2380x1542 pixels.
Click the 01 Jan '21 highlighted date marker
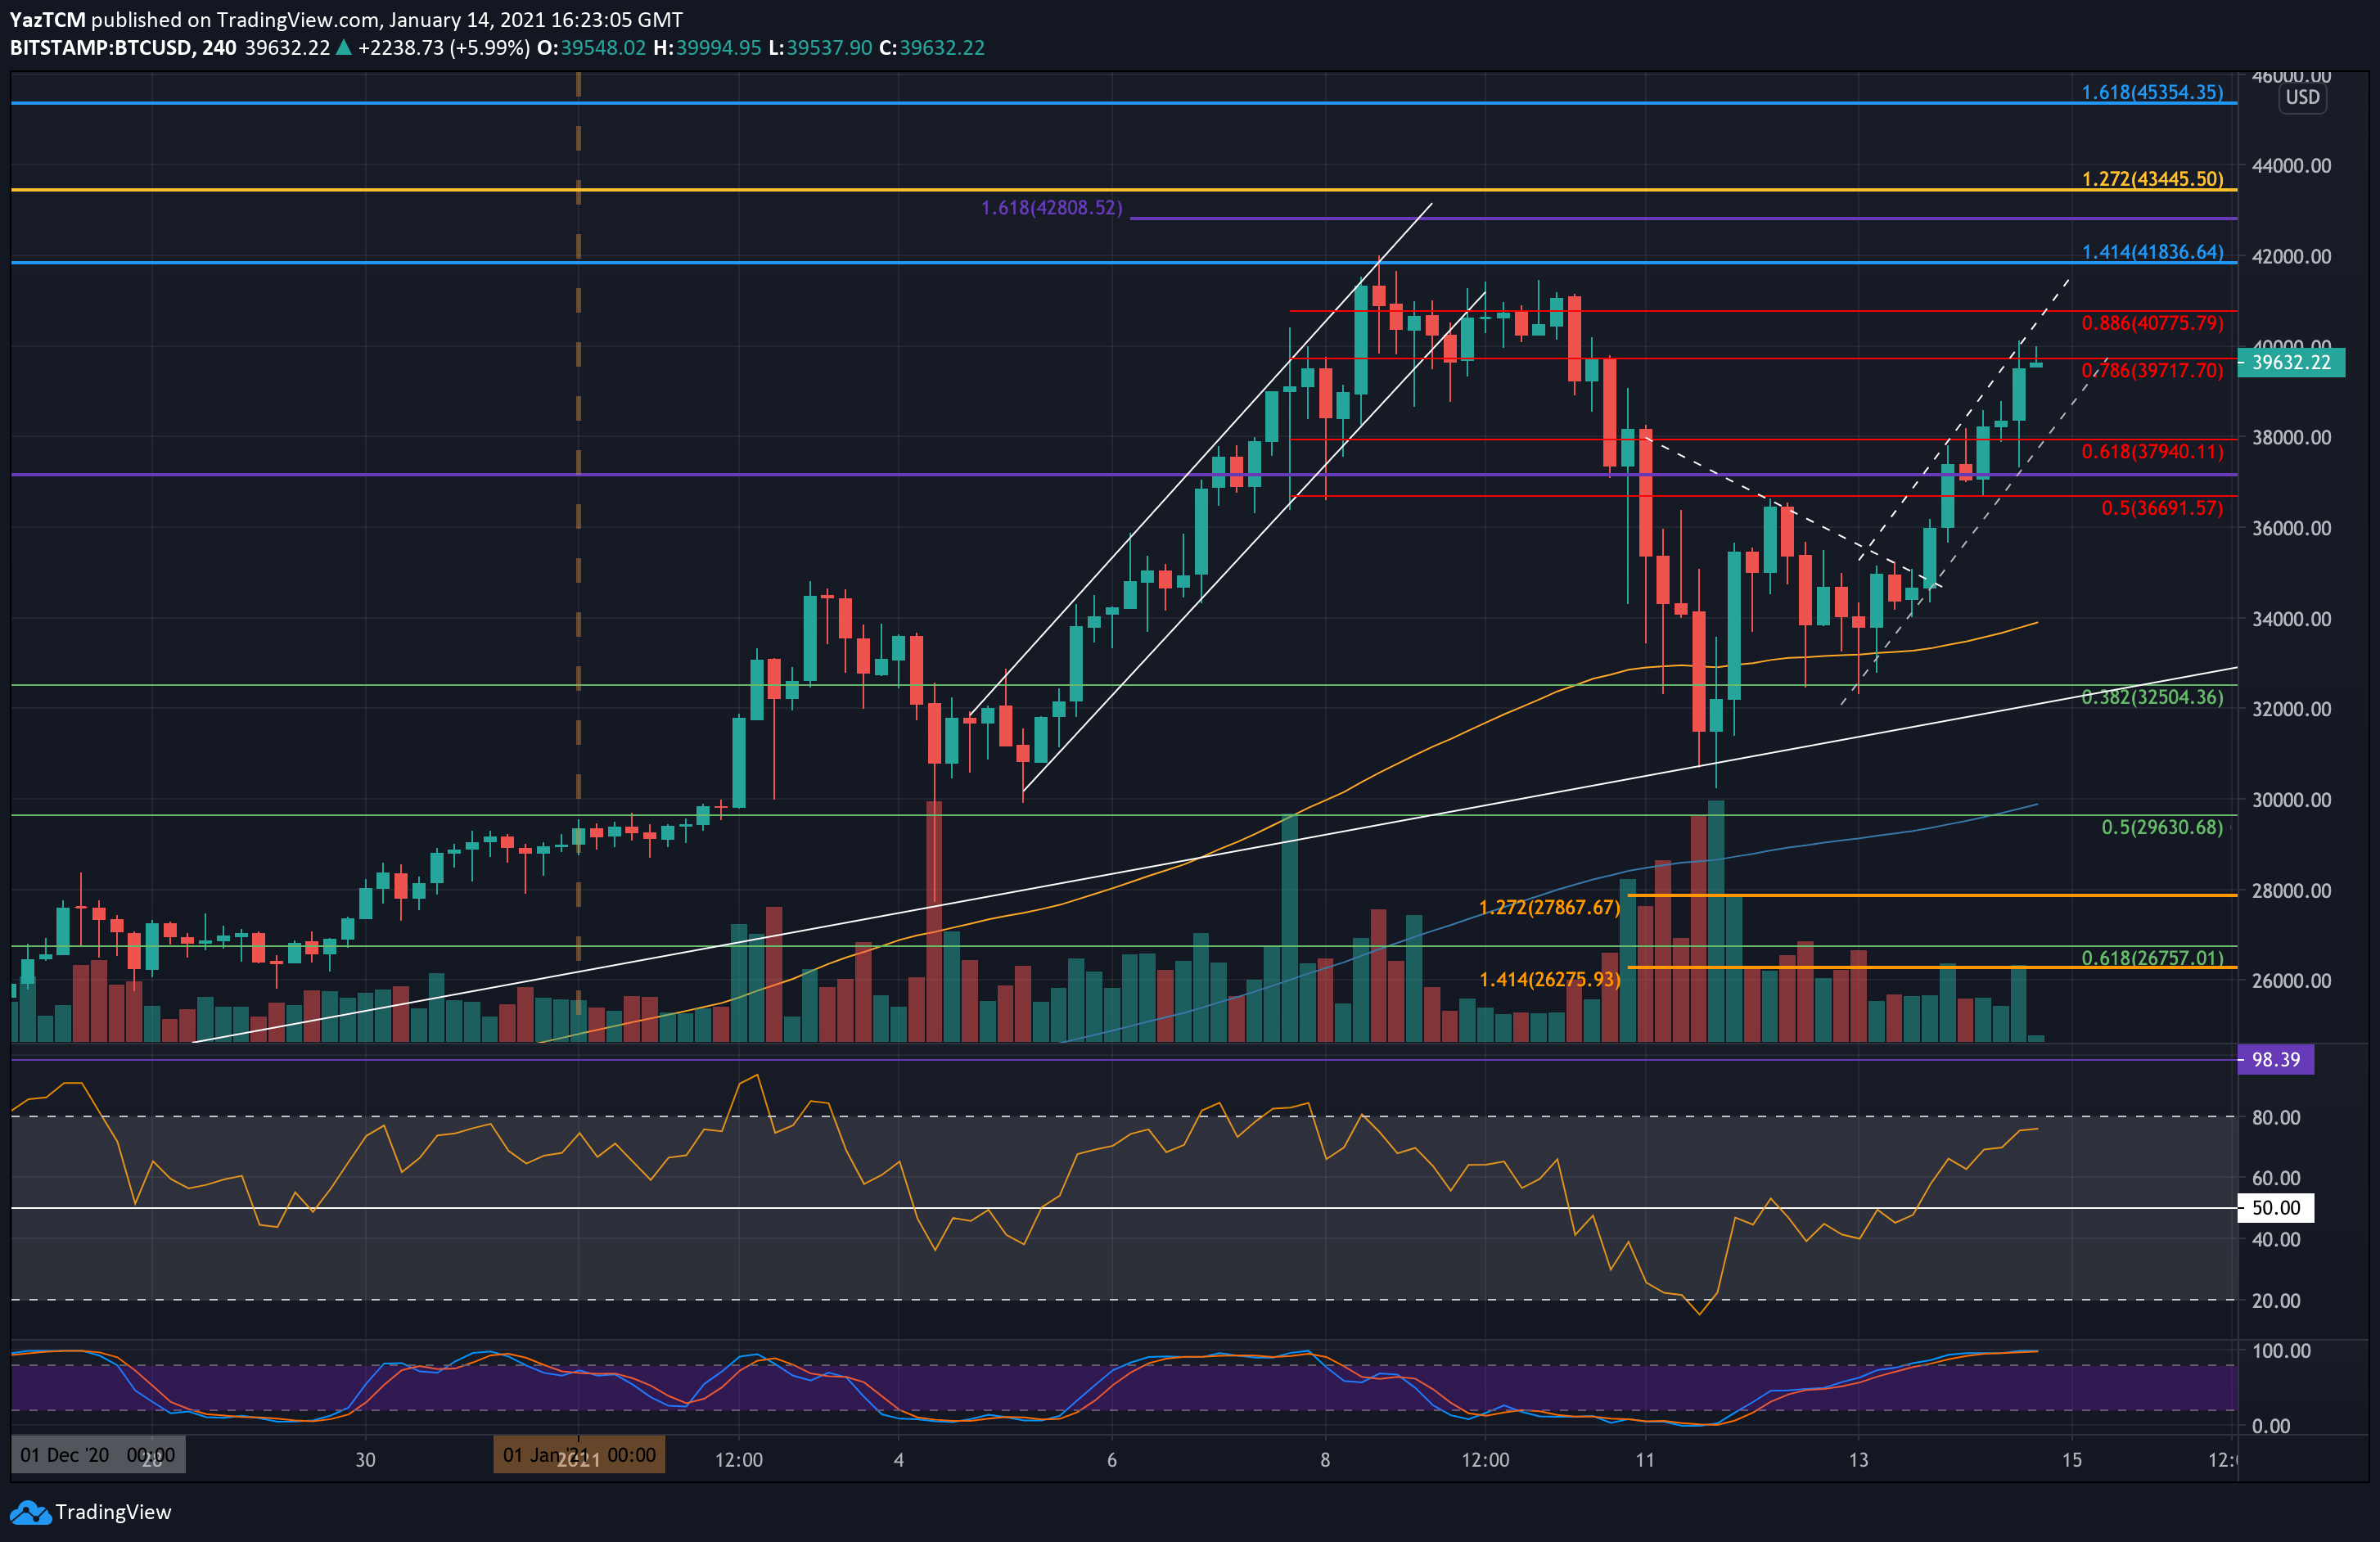(578, 1455)
